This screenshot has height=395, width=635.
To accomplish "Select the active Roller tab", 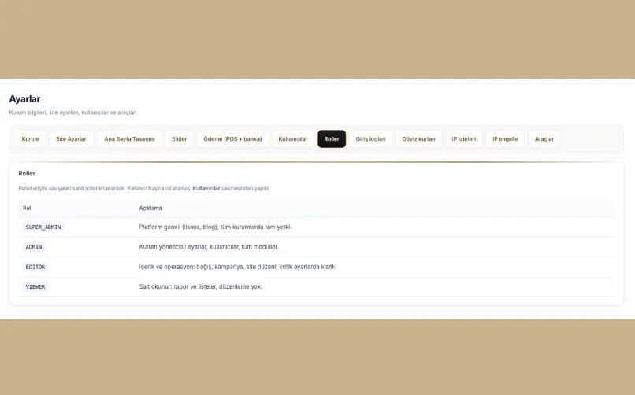I will pos(332,139).
